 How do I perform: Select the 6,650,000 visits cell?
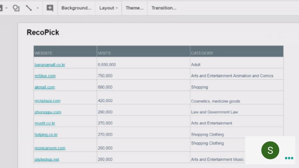pyautogui.click(x=107, y=65)
